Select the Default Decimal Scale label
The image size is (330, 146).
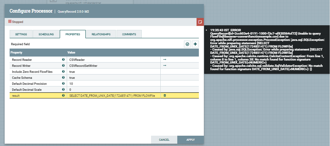click(x=27, y=90)
